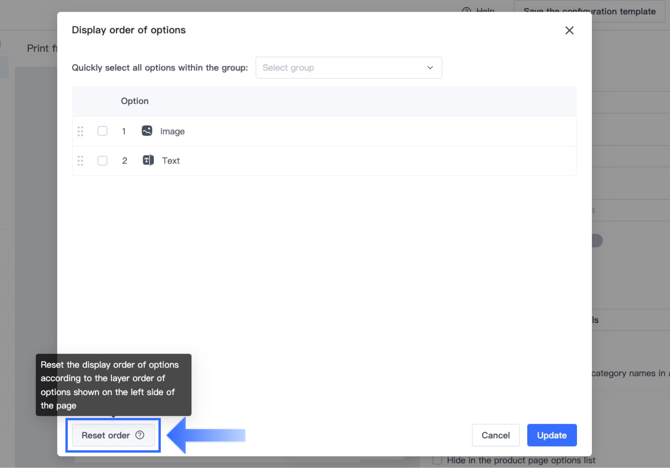Cancel the display order changes

495,435
